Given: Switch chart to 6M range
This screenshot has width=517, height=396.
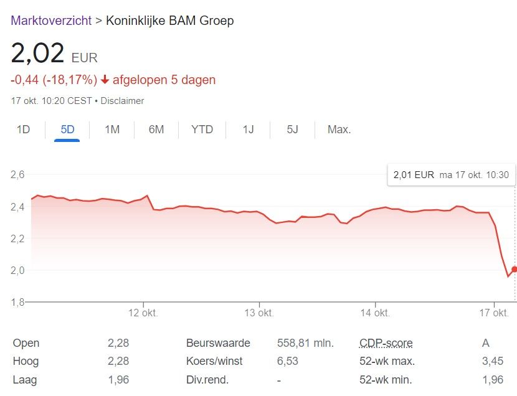Looking at the screenshot, I should [x=156, y=130].
